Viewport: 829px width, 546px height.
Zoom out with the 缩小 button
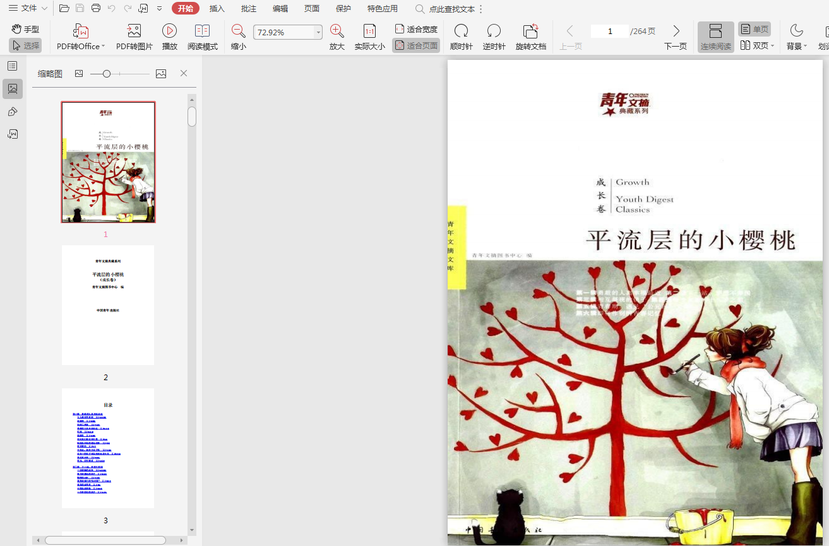pyautogui.click(x=239, y=38)
